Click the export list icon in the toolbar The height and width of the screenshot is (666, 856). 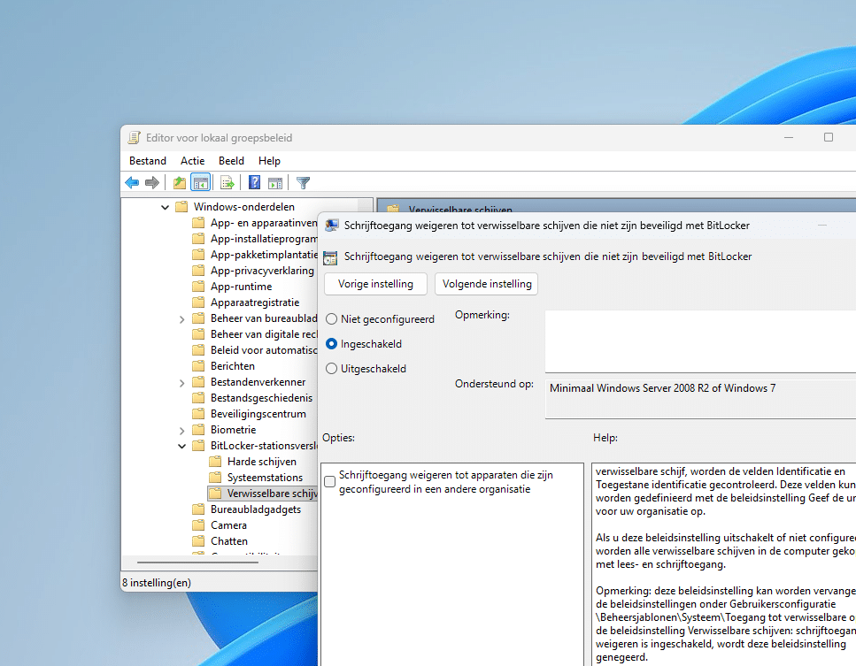pos(228,182)
